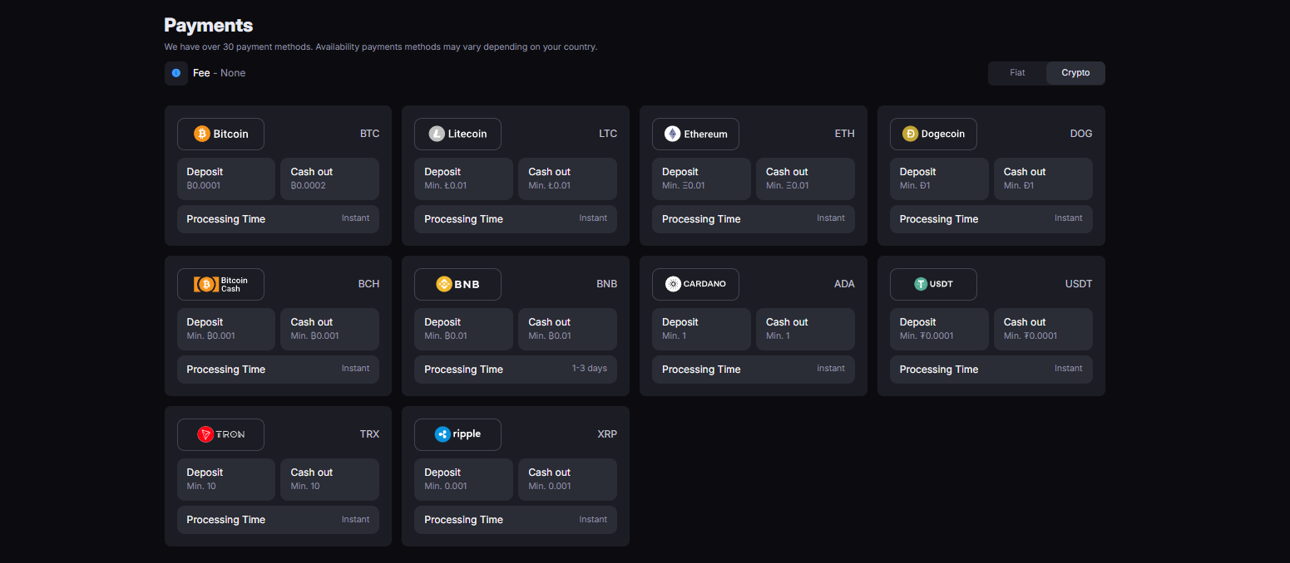This screenshot has width=1290, height=563.
Task: Click the USDT Cash out box
Action: (1043, 329)
